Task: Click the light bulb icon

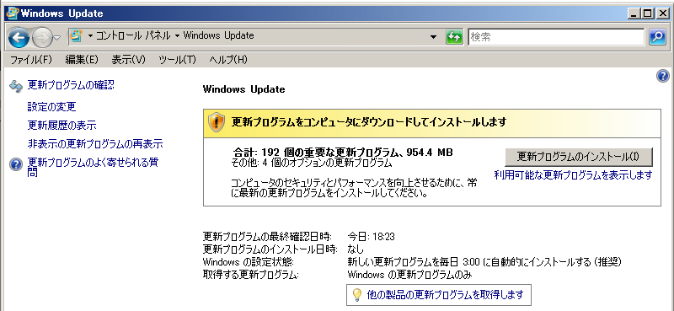Action: tap(357, 295)
